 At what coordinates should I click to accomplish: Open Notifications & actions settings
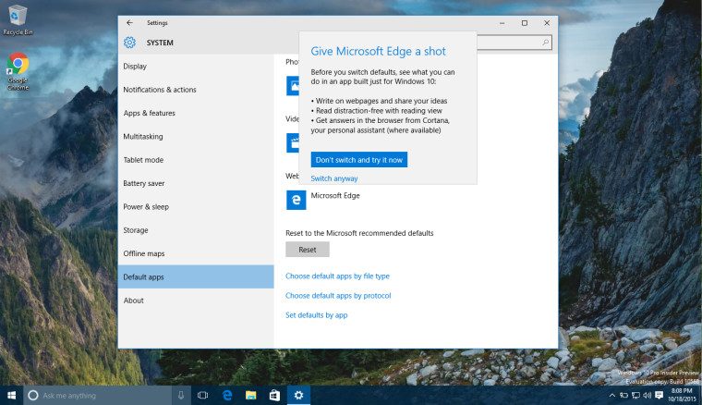point(160,90)
